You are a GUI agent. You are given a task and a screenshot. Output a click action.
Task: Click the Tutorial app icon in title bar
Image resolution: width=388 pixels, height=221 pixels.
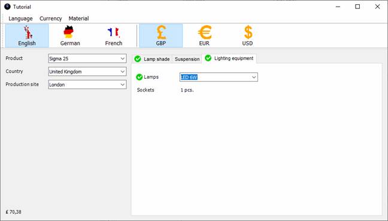coord(7,7)
